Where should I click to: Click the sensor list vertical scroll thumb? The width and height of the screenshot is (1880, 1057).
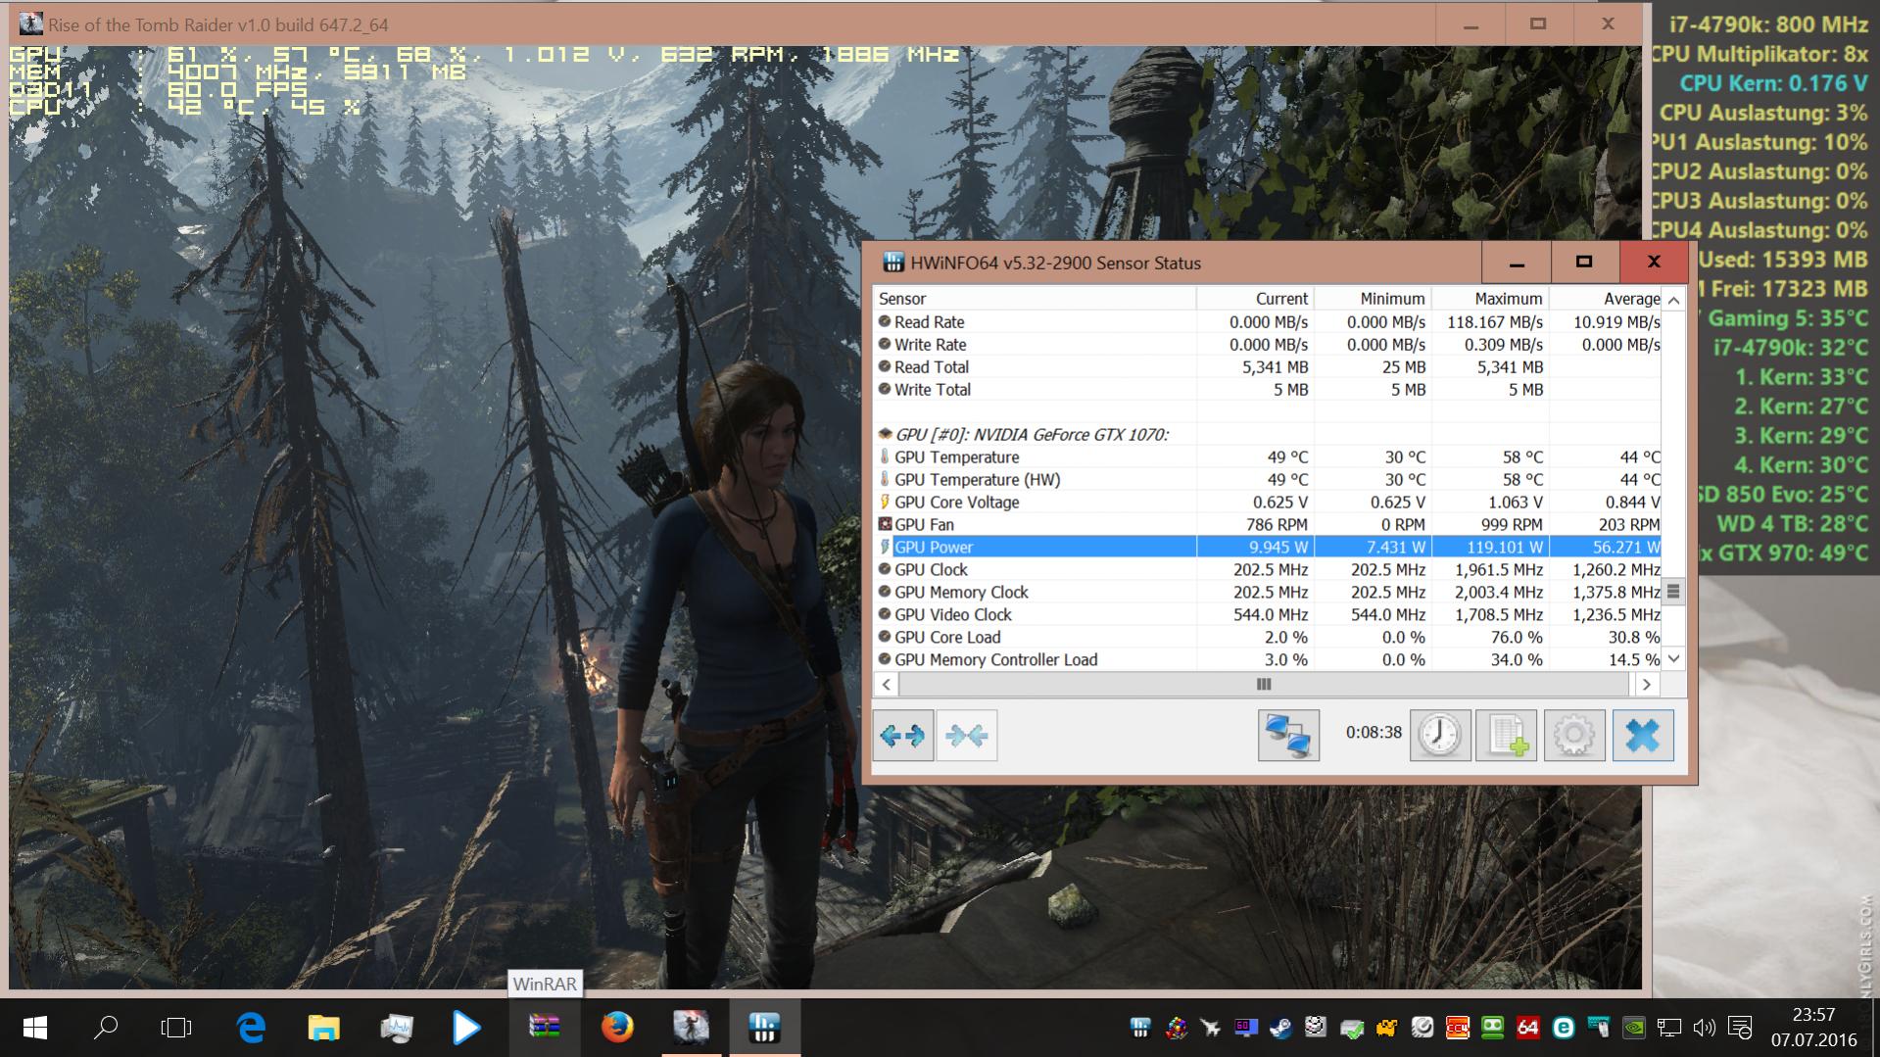tap(1673, 591)
